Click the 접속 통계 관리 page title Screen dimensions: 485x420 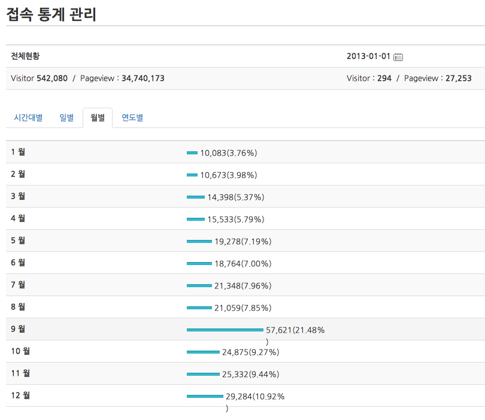51,14
